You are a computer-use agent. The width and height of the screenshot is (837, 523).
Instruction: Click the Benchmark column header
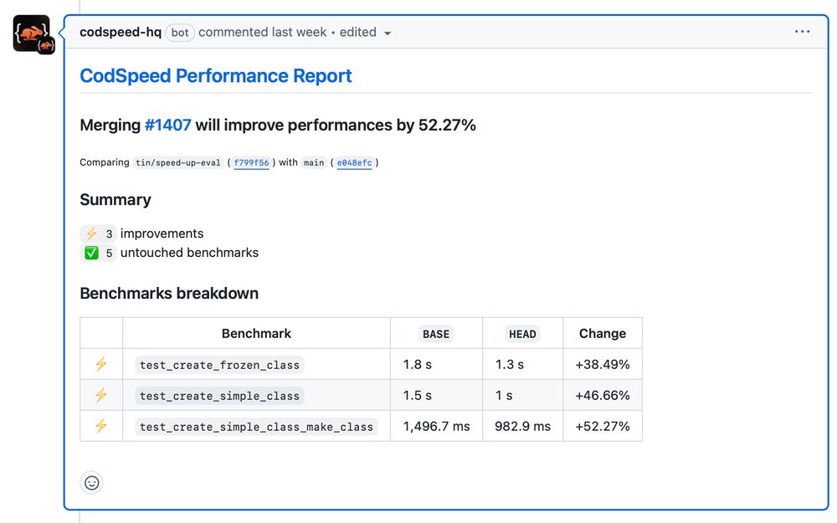tap(256, 334)
